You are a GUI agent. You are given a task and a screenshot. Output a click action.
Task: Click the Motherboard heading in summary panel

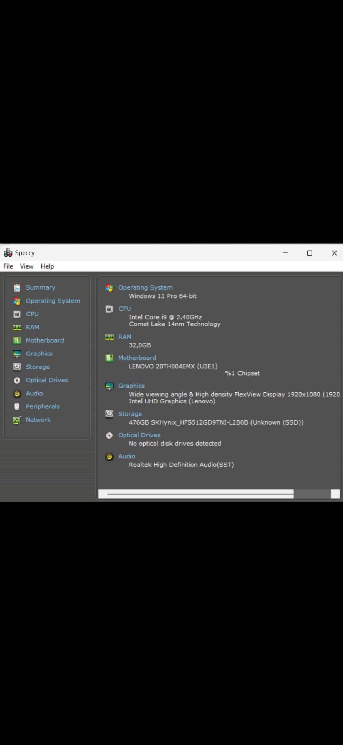click(137, 358)
